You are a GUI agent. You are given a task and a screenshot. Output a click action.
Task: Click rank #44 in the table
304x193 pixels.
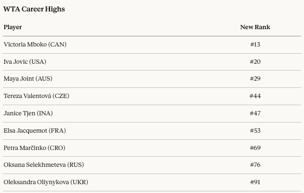point(255,96)
